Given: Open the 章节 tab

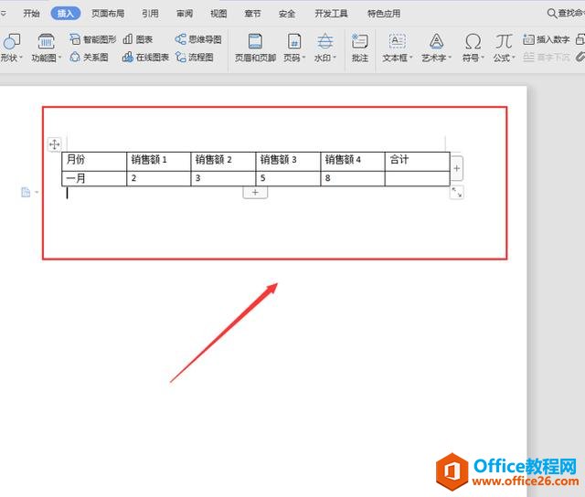Looking at the screenshot, I should coord(252,14).
